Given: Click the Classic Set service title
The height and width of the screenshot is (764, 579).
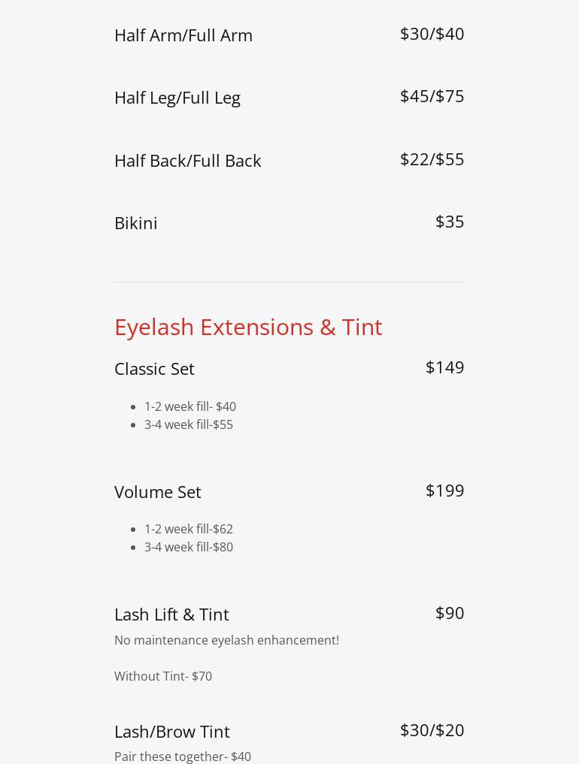Looking at the screenshot, I should click(x=155, y=369).
